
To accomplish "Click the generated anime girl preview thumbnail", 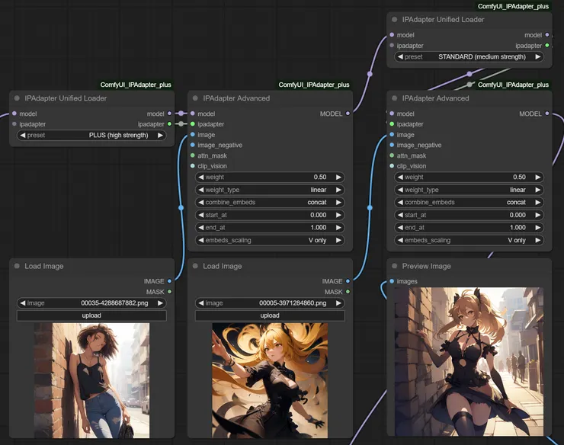I will point(469,361).
